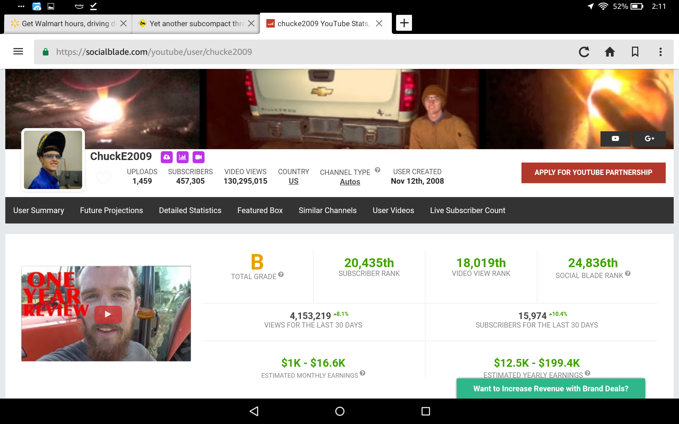Click the ChuckE2009 channel name
The image size is (679, 424).
tap(121, 157)
